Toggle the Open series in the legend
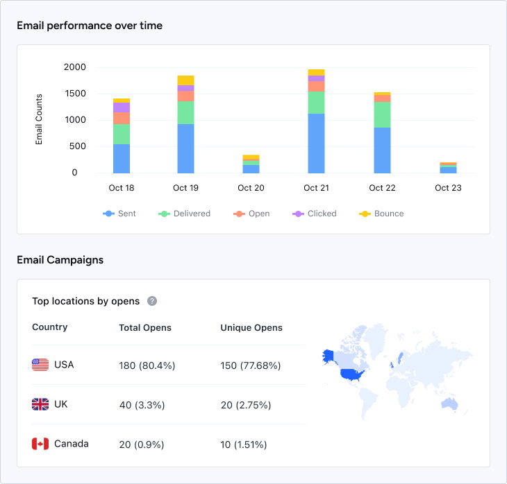Screen dimensions: 507x484 (251, 214)
